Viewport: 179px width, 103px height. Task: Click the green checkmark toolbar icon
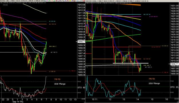click(49, 1)
